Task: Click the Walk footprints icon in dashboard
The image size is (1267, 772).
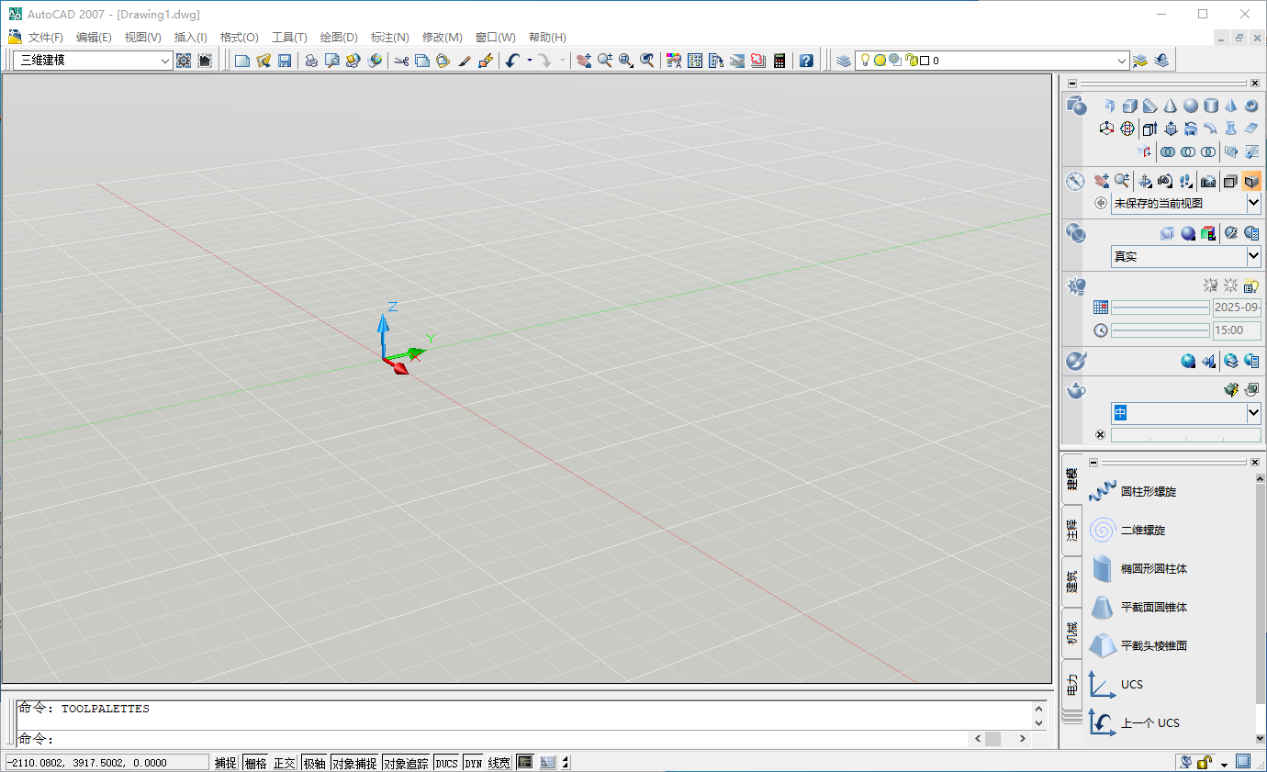Action: tap(1186, 181)
